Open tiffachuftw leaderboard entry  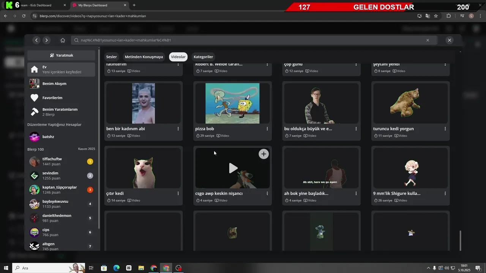(x=61, y=162)
